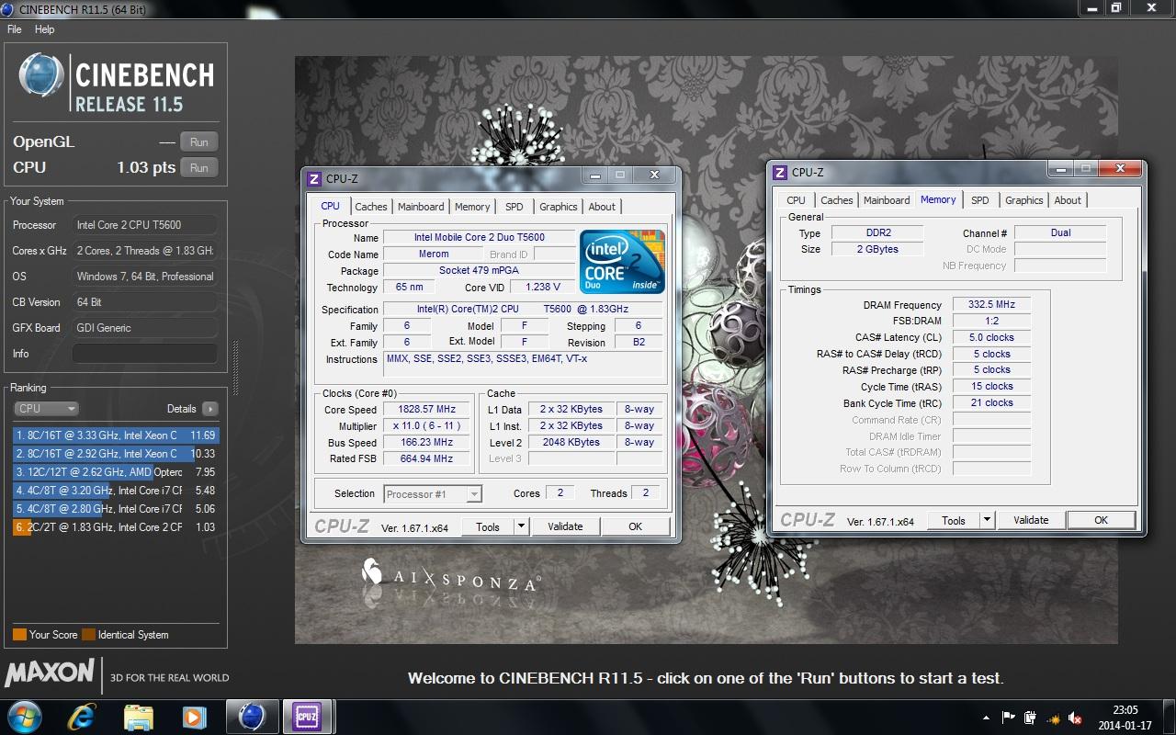Open Mainboard tab in right CPU-Z window
The width and height of the screenshot is (1176, 735).
click(887, 200)
